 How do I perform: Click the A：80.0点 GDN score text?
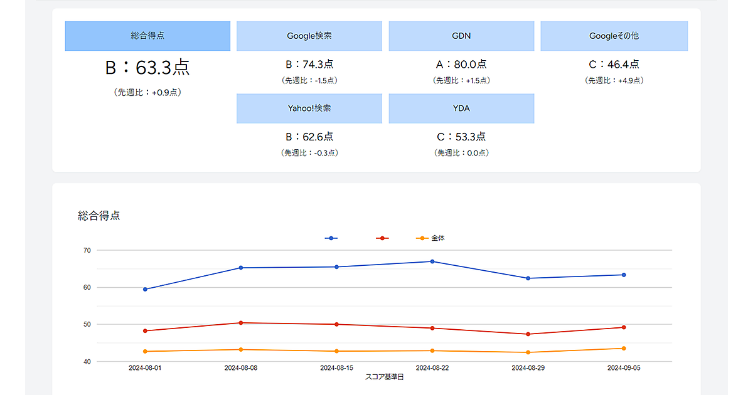tap(461, 65)
